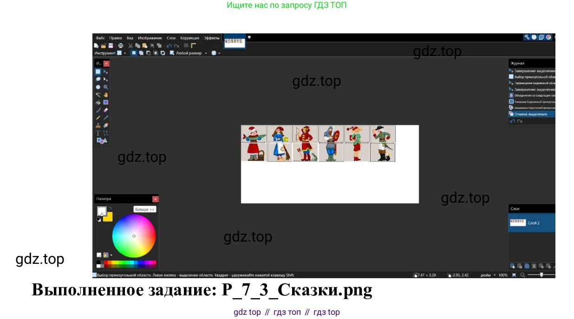This screenshot has height=319, width=574.
Task: Click the open image thumbnail tab
Action: coord(235,41)
